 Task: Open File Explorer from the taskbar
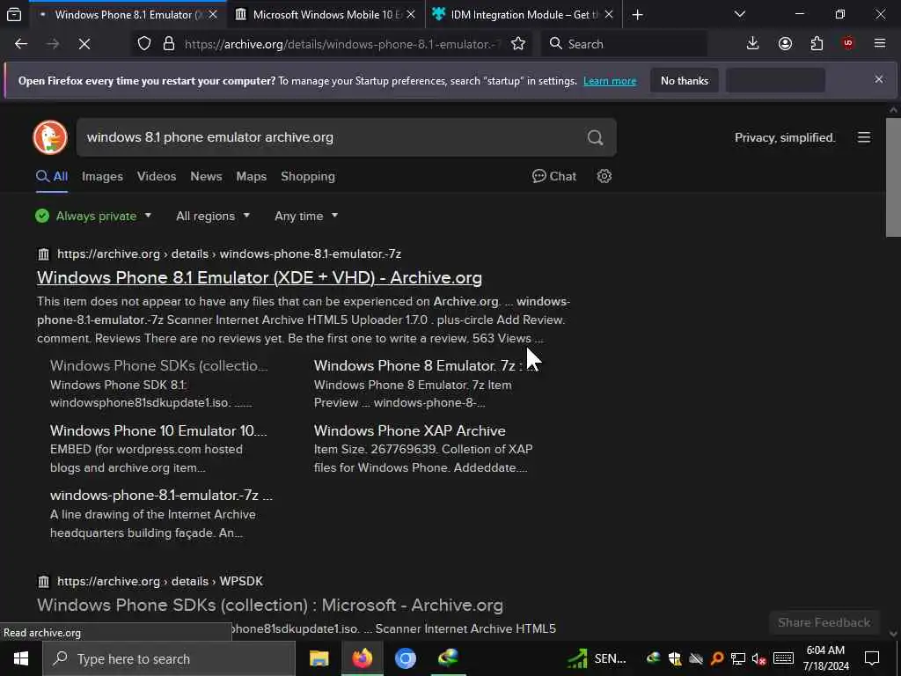[319, 658]
